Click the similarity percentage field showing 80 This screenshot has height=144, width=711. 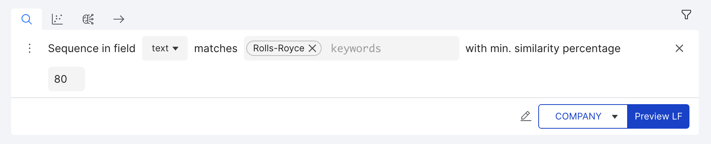pyautogui.click(x=67, y=79)
